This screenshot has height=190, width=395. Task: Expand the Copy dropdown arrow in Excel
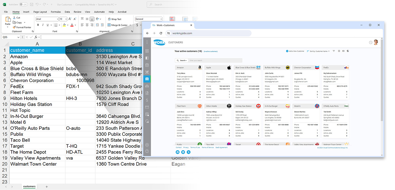pyautogui.click(x=24, y=22)
